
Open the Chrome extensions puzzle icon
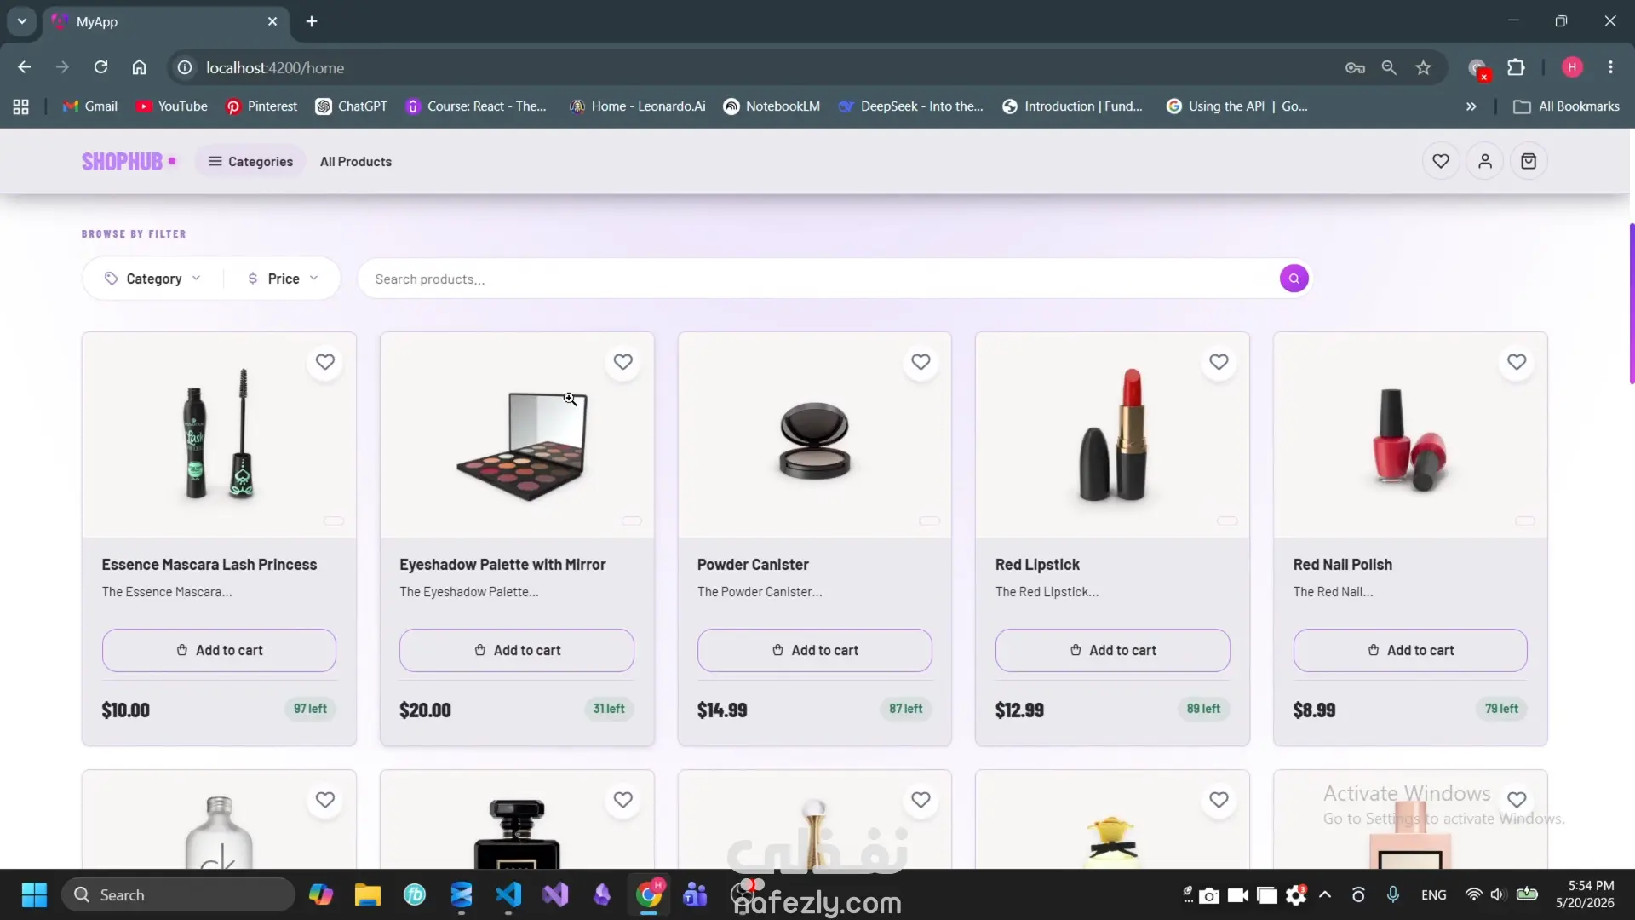(1516, 67)
